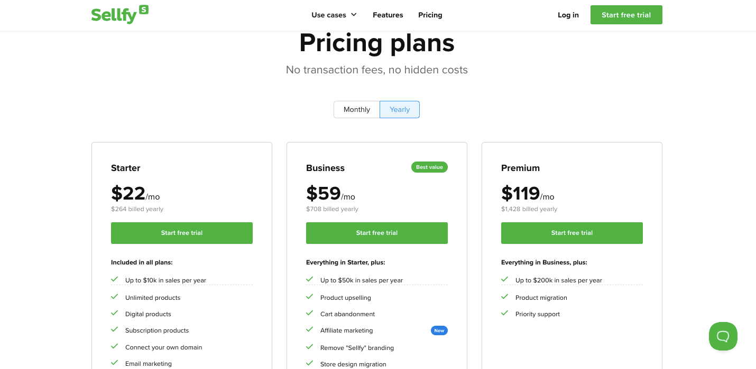Start free trial for Business plan
The height and width of the screenshot is (369, 756).
click(377, 233)
